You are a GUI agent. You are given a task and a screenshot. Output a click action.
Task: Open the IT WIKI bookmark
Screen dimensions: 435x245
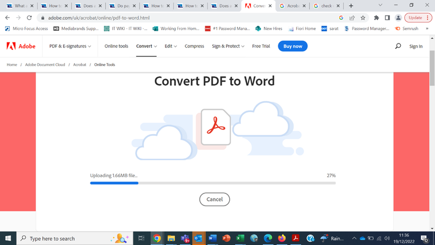point(126,28)
